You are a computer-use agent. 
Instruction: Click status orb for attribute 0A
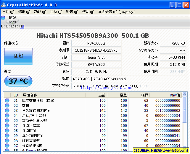coord(7,140)
